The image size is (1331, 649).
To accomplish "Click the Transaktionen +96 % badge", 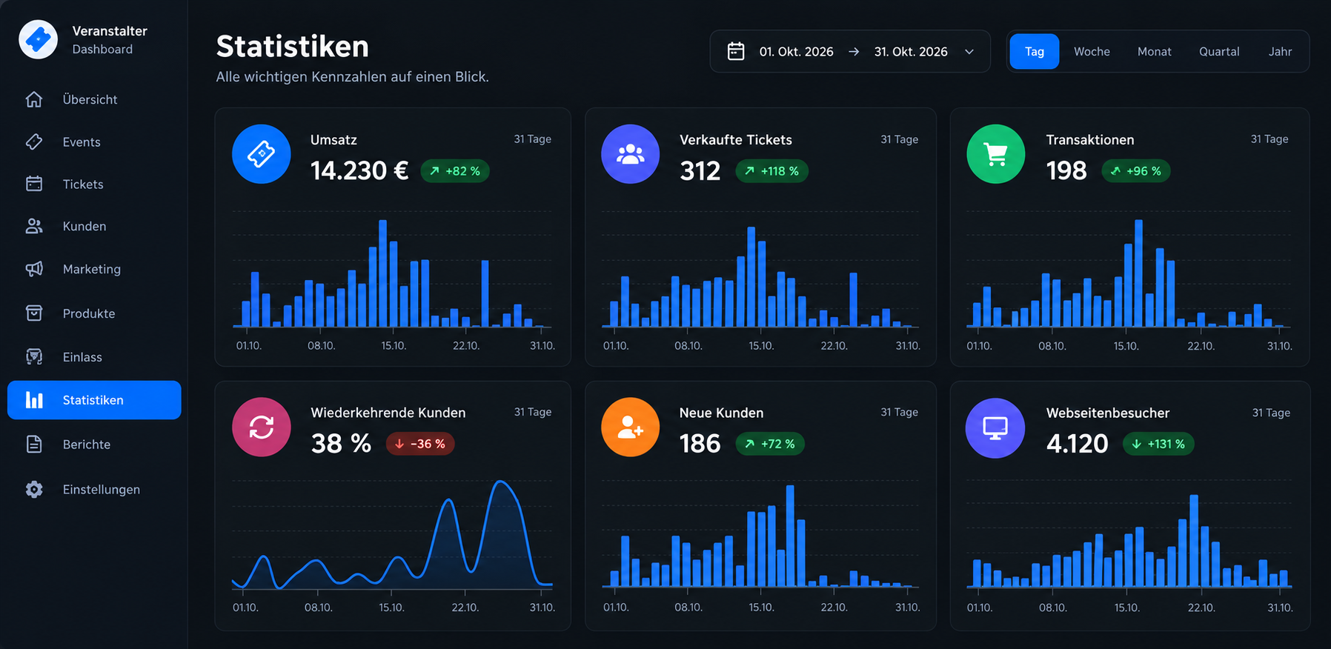I will pyautogui.click(x=1136, y=171).
